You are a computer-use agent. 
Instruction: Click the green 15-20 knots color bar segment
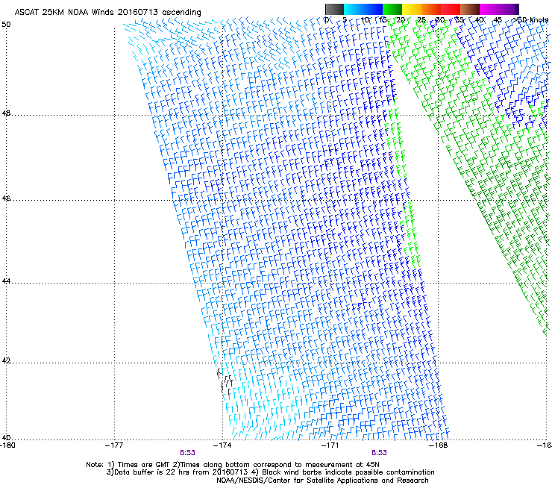pos(392,9)
